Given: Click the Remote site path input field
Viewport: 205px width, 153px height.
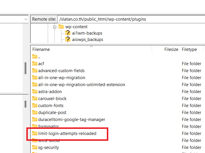Looking at the screenshot, I should coord(131,19).
